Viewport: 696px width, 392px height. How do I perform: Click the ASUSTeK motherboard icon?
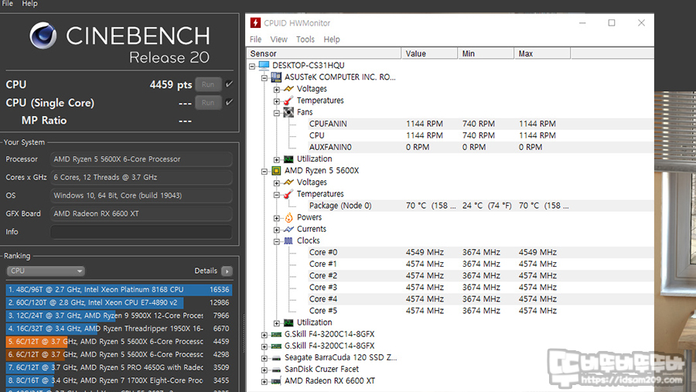pos(276,77)
